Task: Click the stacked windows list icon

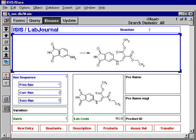Action: click(x=6, y=62)
